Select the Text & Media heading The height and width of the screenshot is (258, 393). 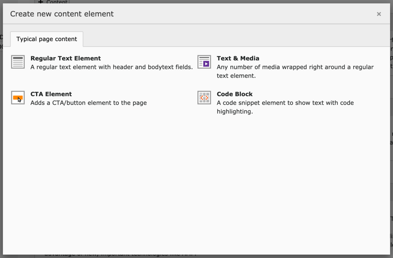tap(238, 58)
